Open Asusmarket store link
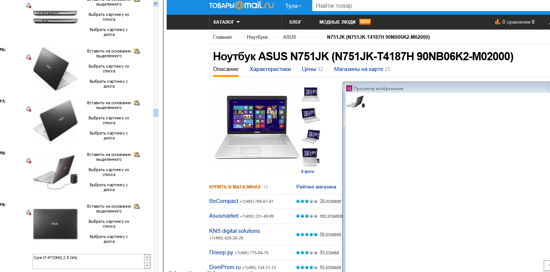Screen dimensions: 550x272 pyautogui.click(x=224, y=216)
